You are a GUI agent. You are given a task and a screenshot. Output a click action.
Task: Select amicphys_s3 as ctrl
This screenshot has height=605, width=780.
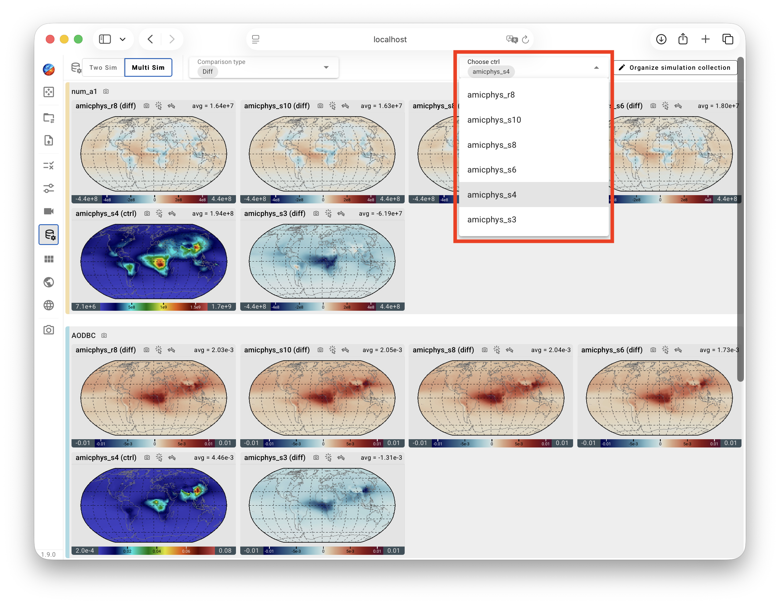point(534,219)
